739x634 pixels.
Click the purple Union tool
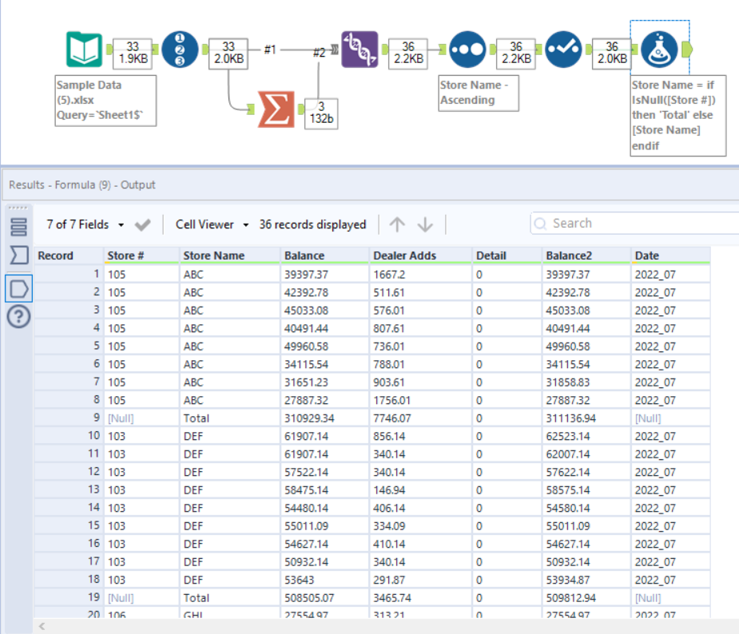pos(360,50)
